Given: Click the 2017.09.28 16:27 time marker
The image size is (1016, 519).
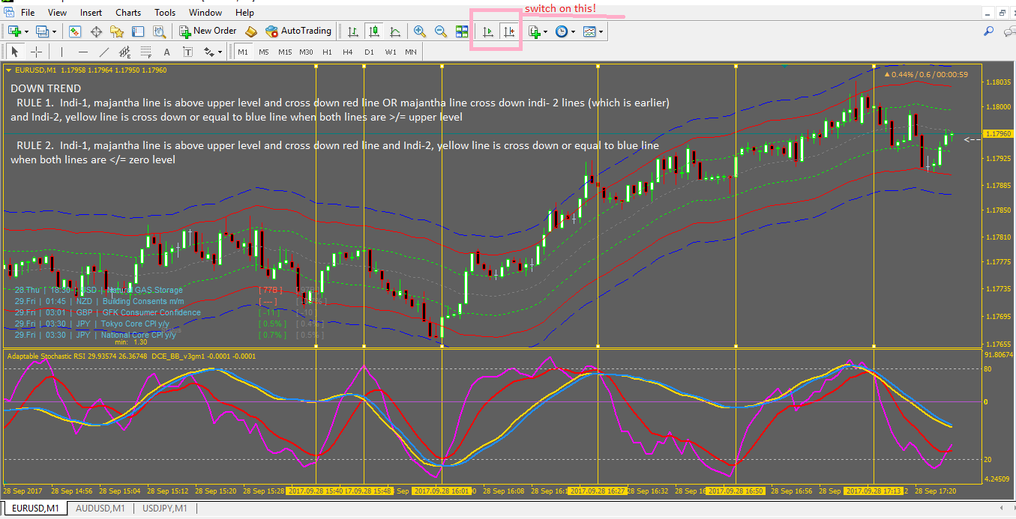Looking at the screenshot, I should (597, 491).
